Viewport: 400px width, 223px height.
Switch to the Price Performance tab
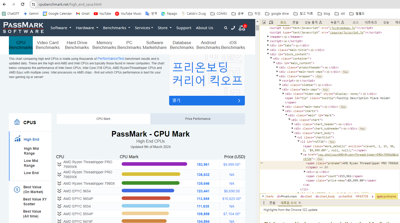(198, 119)
